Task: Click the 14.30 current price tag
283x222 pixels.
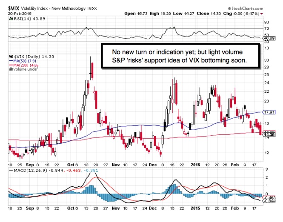Action: pos(269,135)
